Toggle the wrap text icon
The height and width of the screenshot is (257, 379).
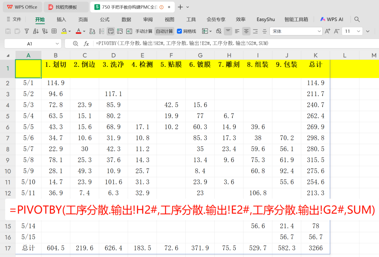click(111, 31)
